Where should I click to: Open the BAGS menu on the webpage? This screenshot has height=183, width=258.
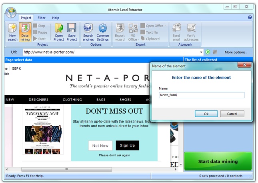[101, 100]
